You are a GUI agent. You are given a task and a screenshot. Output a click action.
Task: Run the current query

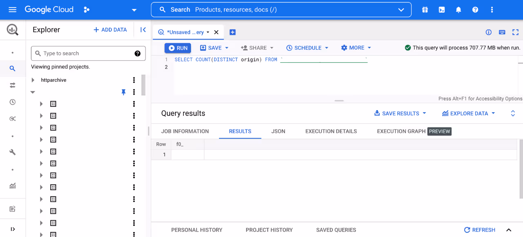pyautogui.click(x=177, y=48)
